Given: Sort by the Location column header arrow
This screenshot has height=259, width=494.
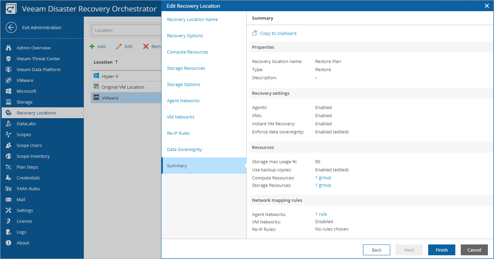Looking at the screenshot, I should (117, 62).
